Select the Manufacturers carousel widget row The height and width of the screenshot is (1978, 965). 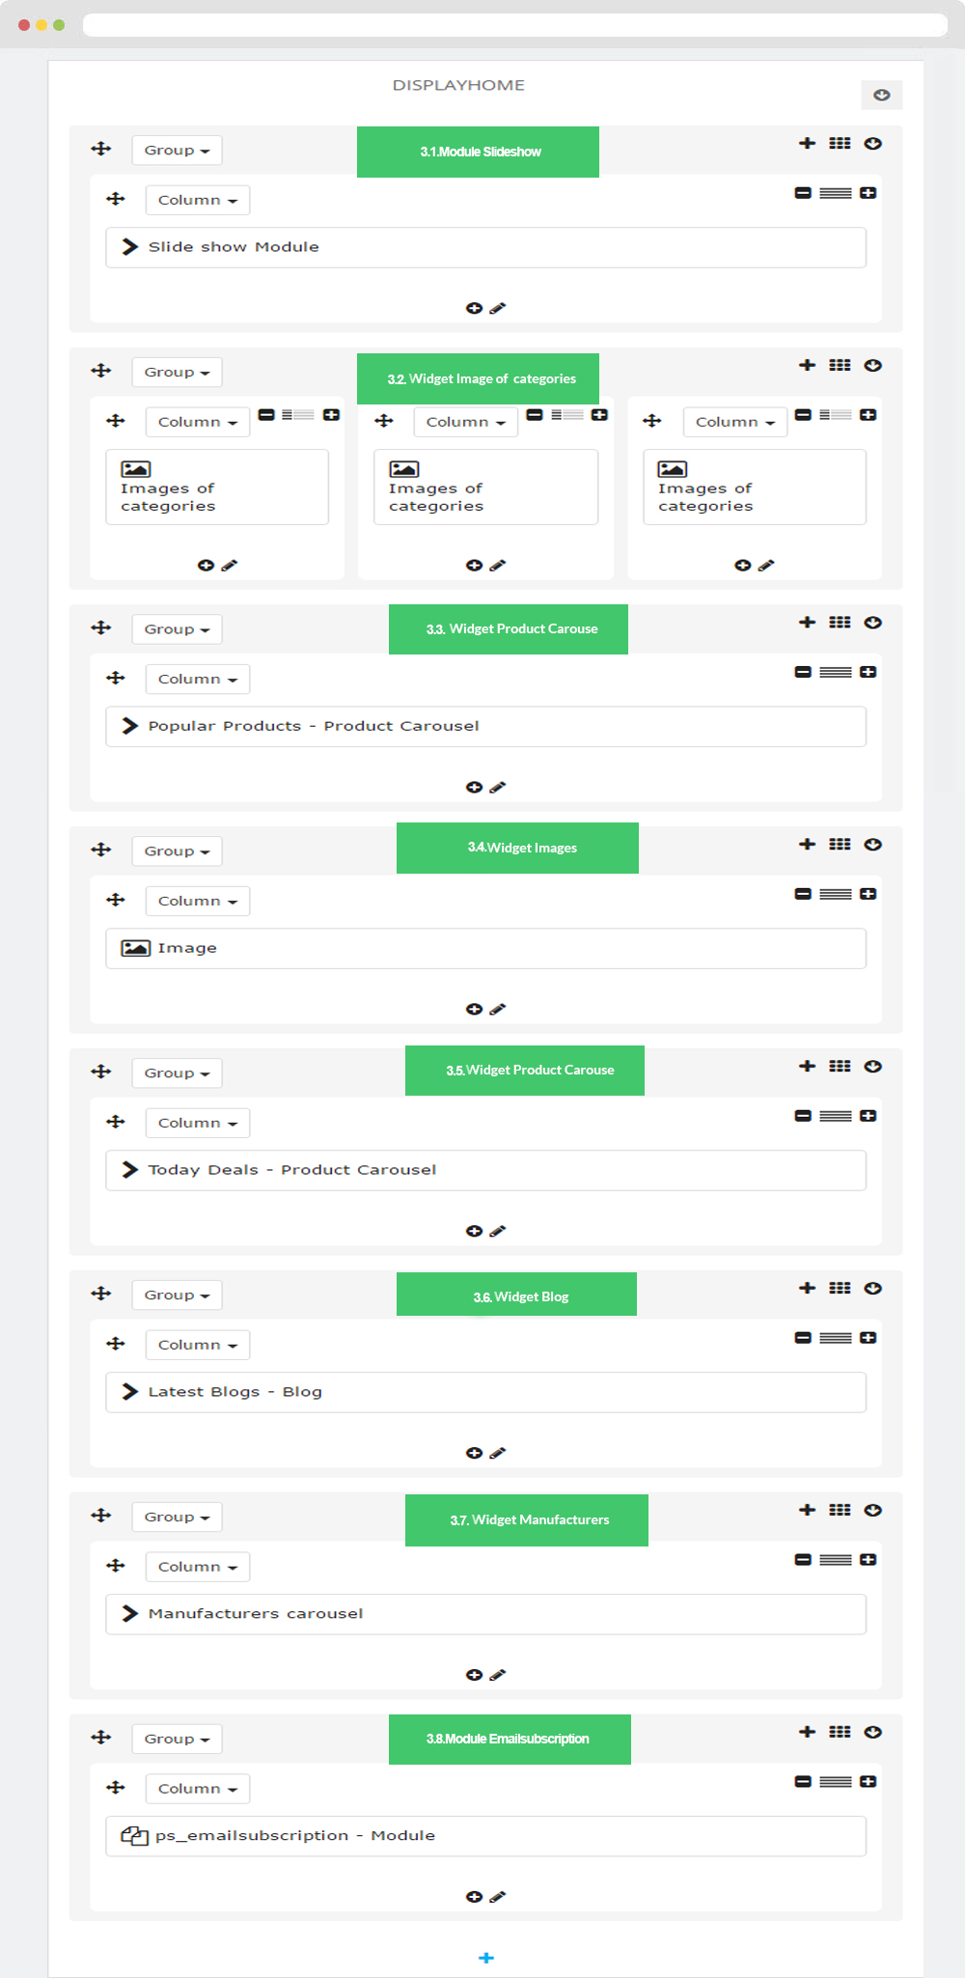tap(485, 1614)
